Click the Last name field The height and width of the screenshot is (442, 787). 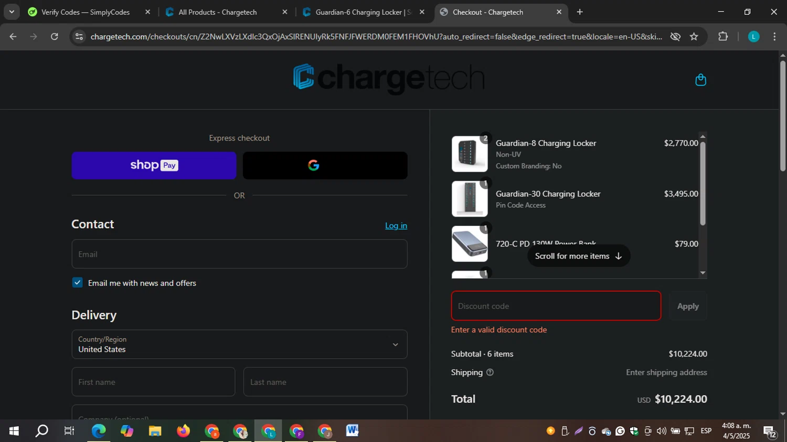(325, 382)
